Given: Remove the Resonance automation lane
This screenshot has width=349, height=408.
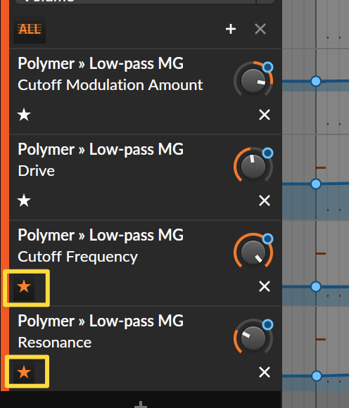Looking at the screenshot, I should pyautogui.click(x=265, y=372).
